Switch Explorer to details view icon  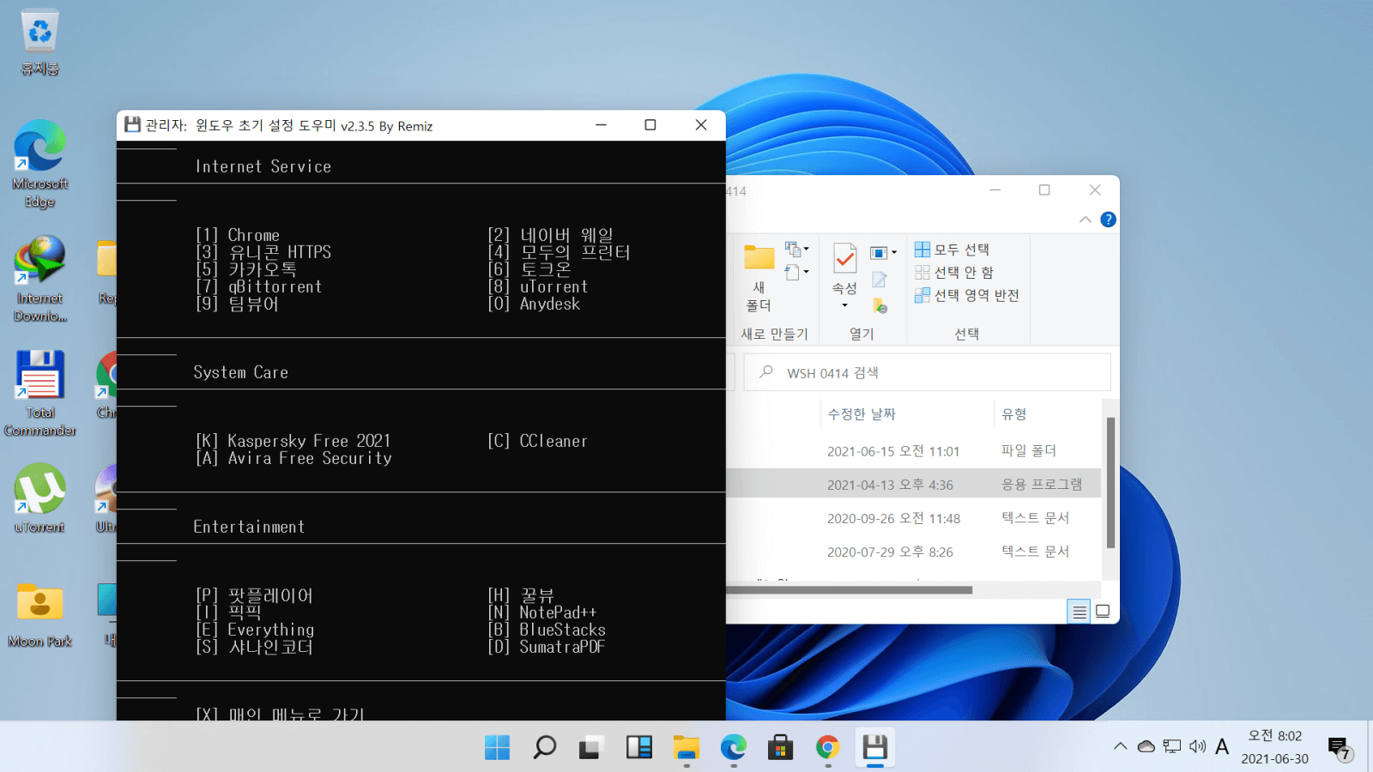[x=1080, y=612]
